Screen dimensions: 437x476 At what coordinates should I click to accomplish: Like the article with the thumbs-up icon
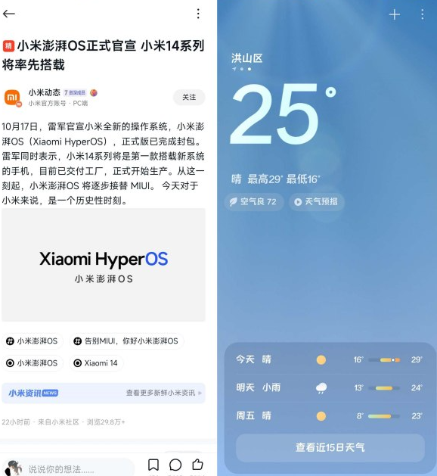pos(197,465)
